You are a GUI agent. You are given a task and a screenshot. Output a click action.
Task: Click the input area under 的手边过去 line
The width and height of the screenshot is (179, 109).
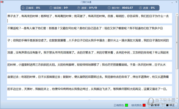point(89,94)
